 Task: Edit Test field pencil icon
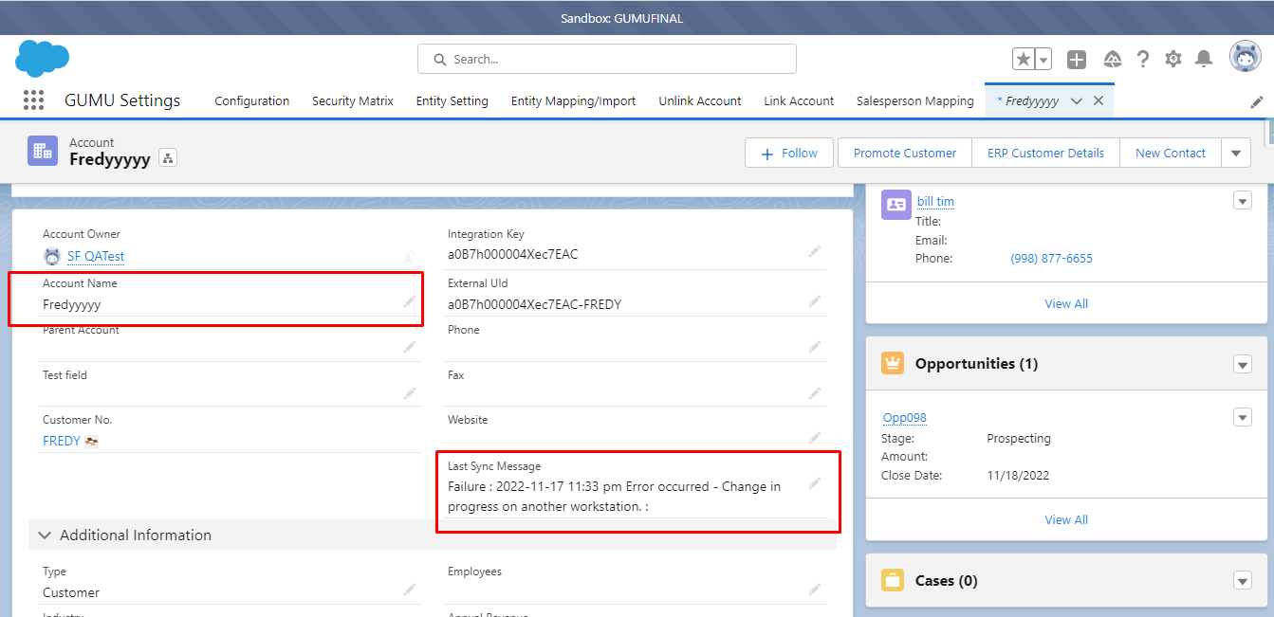(410, 392)
